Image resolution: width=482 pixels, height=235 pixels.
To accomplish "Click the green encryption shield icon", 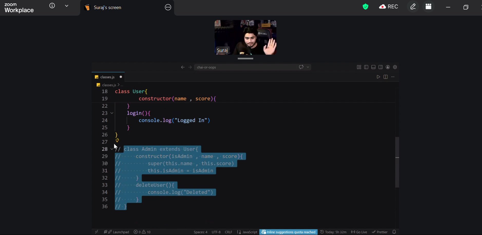I will tap(365, 7).
